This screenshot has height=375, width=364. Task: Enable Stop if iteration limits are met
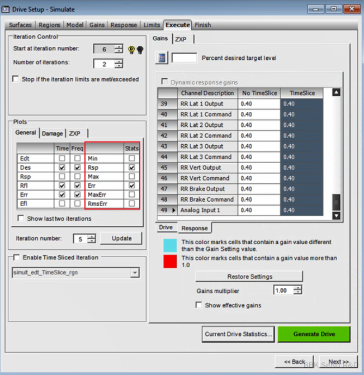point(15,79)
